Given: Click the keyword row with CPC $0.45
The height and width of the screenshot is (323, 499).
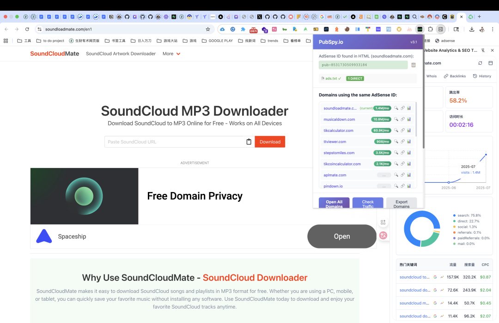Looking at the screenshot, I should point(445,303).
